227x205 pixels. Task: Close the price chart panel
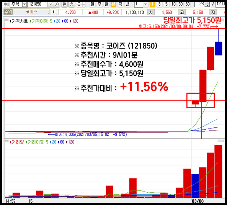pos(223,20)
